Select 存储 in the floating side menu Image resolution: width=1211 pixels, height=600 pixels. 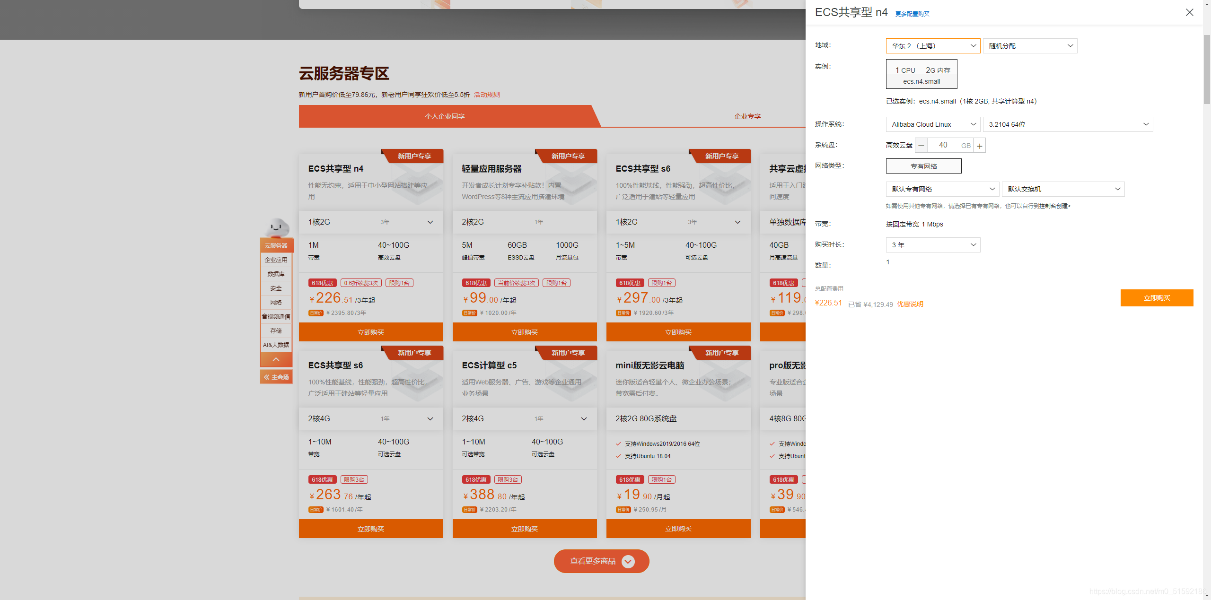click(x=276, y=330)
